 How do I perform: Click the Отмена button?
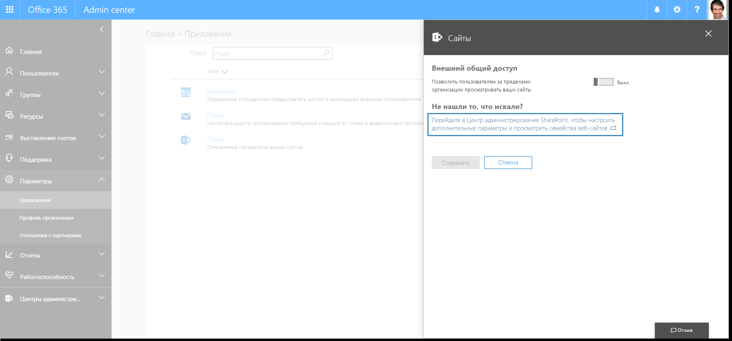[508, 163]
